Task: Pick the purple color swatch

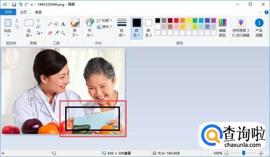Action: [213, 21]
